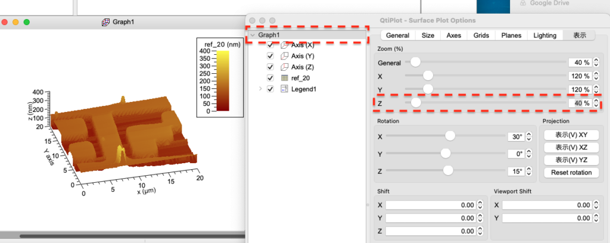
Task: Uncheck the Axis (Y) checkbox
Action: (270, 56)
